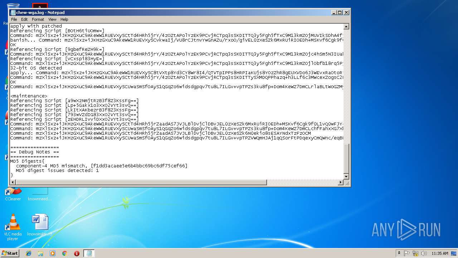The height and width of the screenshot is (258, 458).
Task: Select the Notepad taskbar button
Action: [89, 253]
